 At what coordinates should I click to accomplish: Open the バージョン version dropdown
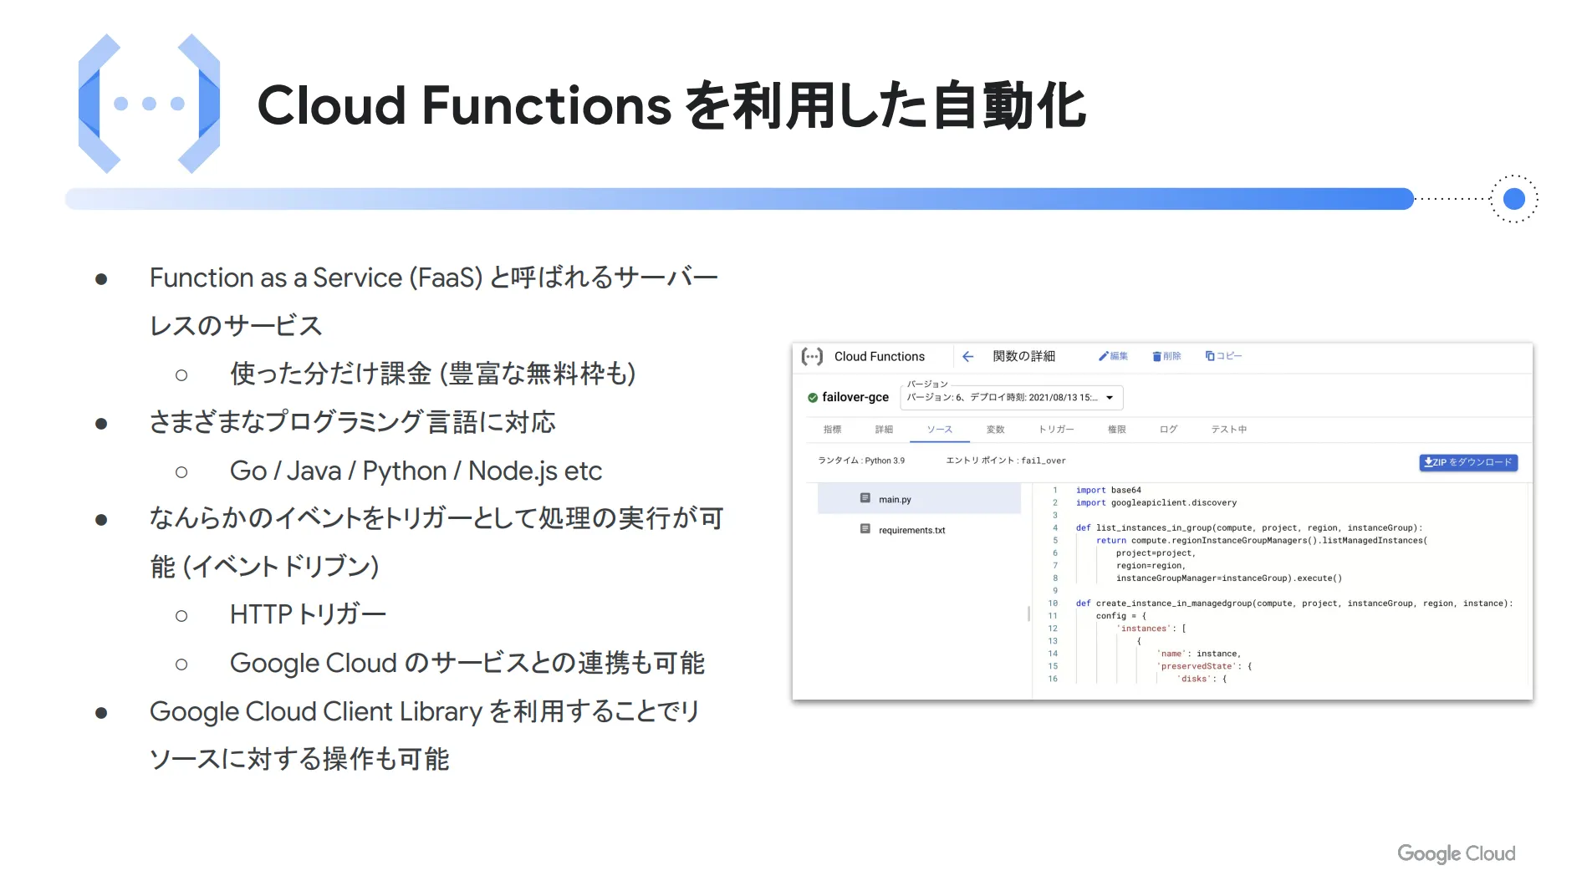coord(1011,398)
